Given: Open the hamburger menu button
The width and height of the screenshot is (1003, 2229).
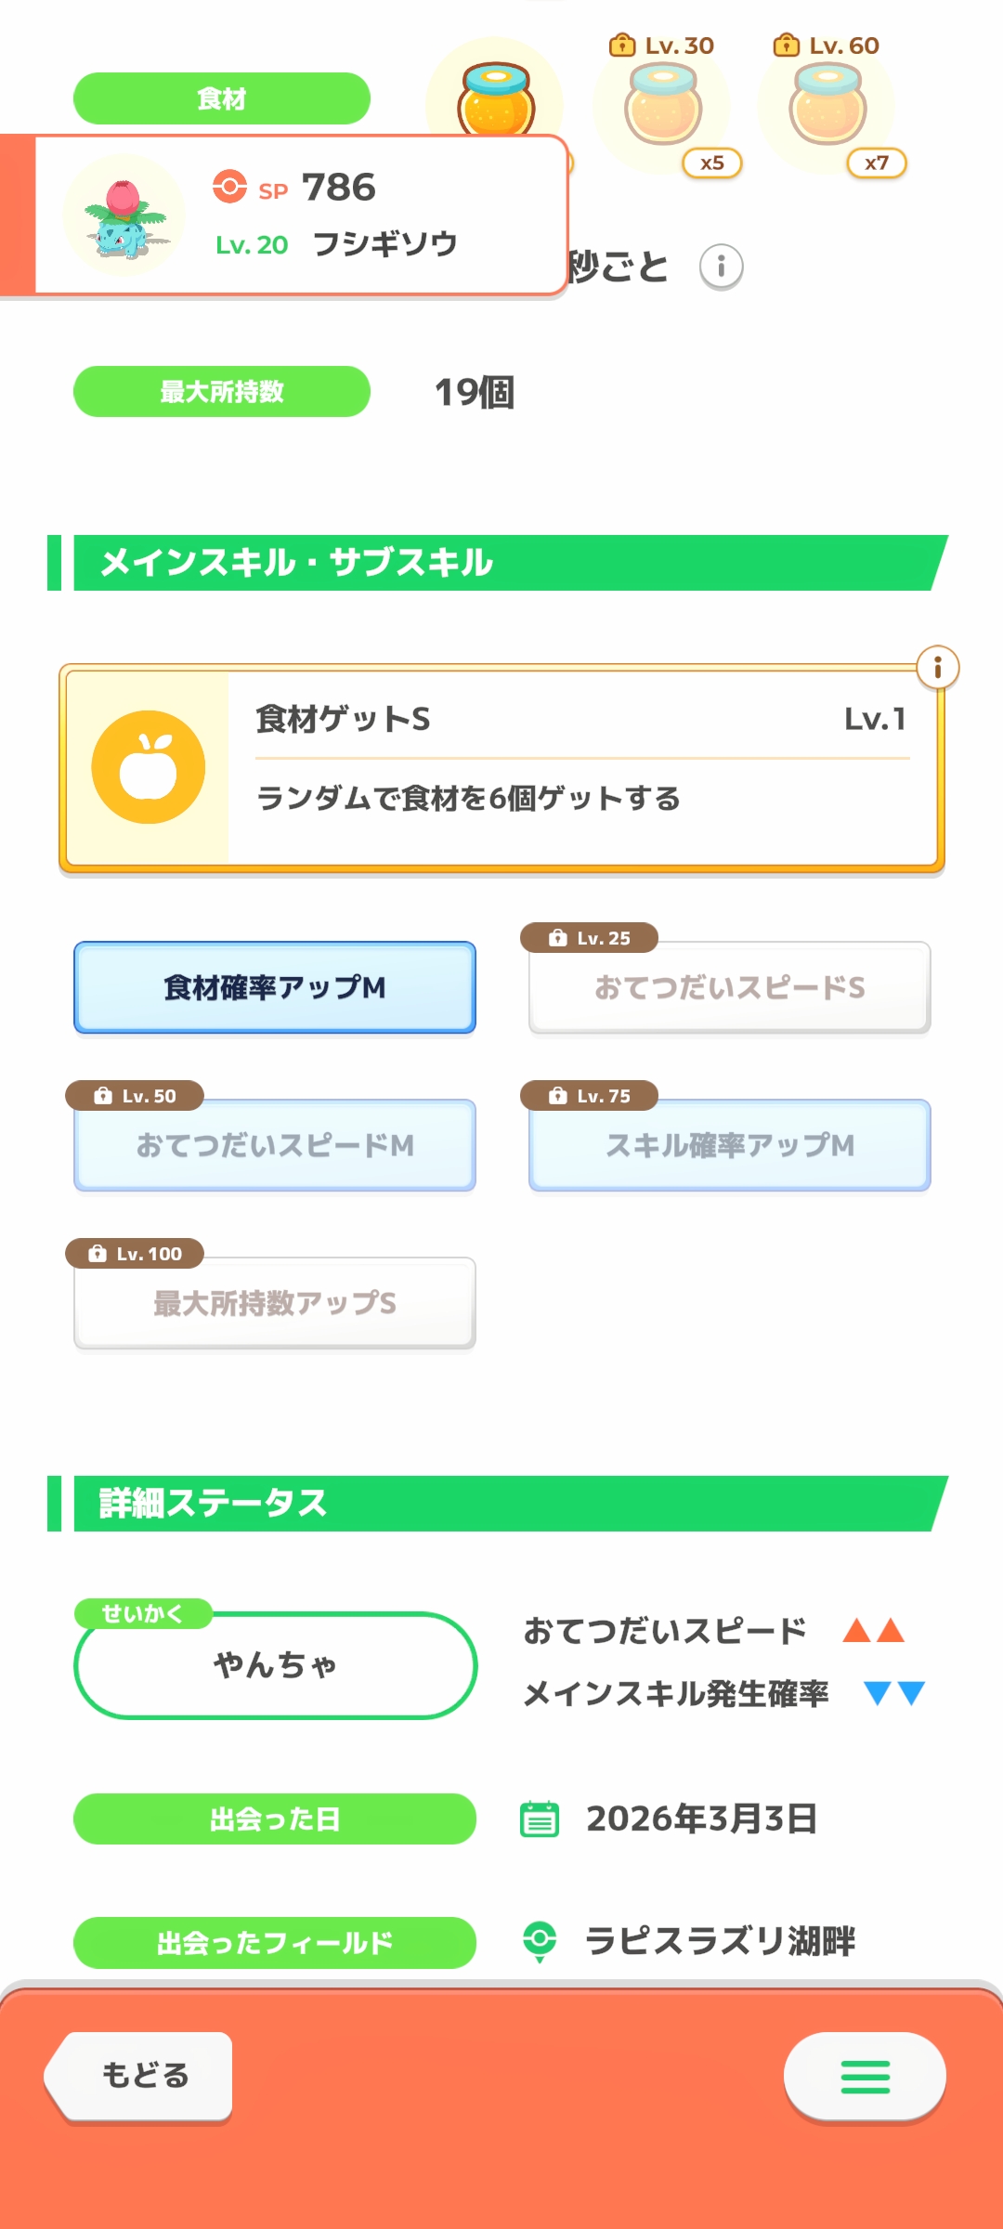Looking at the screenshot, I should click(x=865, y=2077).
